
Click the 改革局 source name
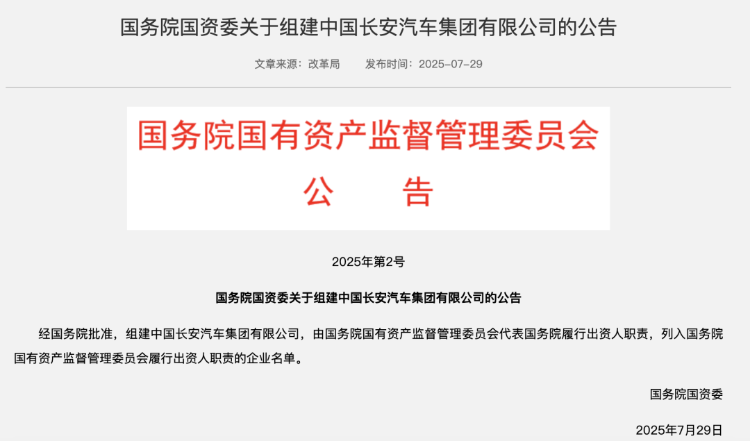pos(324,64)
